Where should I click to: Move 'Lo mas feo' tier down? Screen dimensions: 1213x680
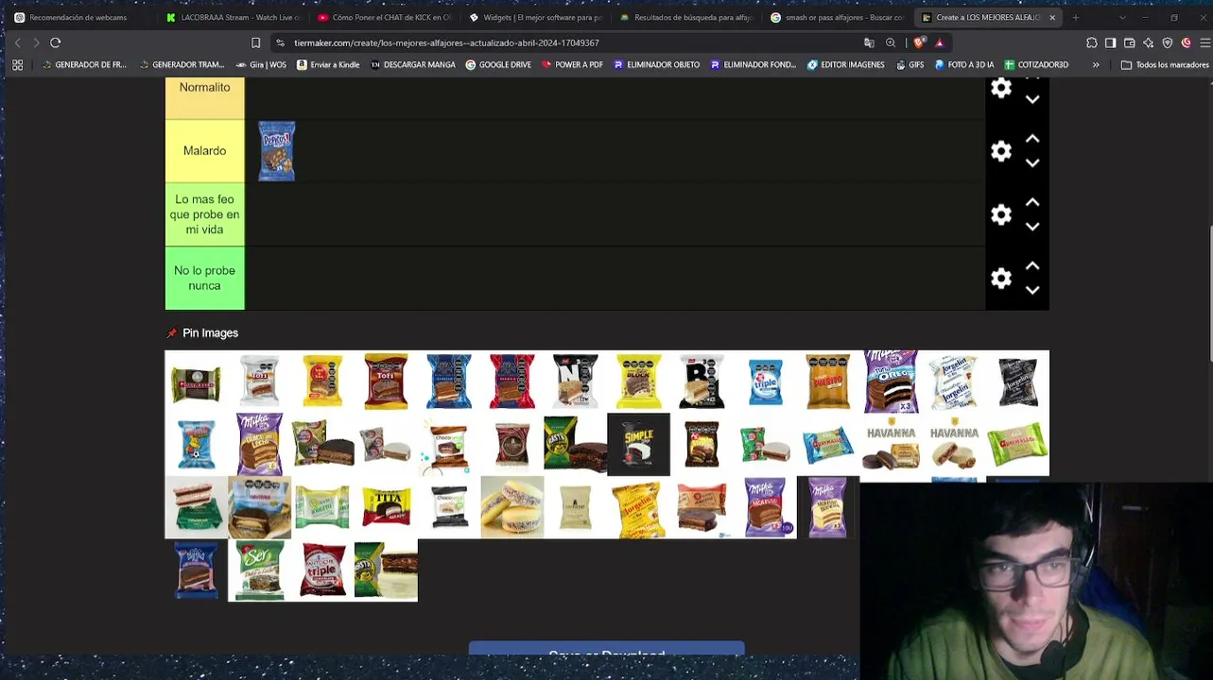[1032, 227]
